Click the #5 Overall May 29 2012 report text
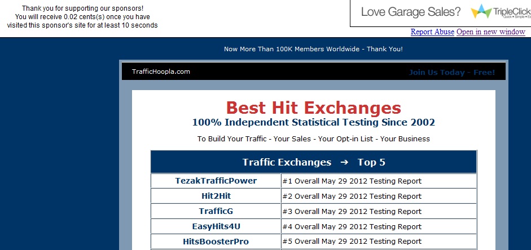The height and width of the screenshot is (250, 531). (352, 242)
